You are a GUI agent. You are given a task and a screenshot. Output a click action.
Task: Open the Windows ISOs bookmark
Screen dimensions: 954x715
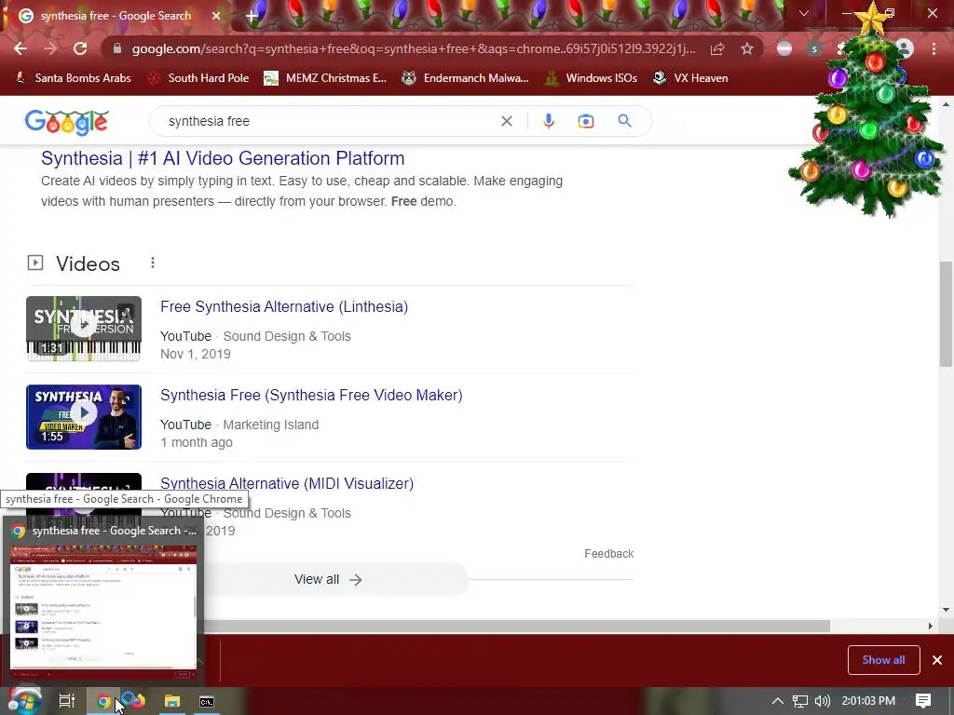pos(592,78)
